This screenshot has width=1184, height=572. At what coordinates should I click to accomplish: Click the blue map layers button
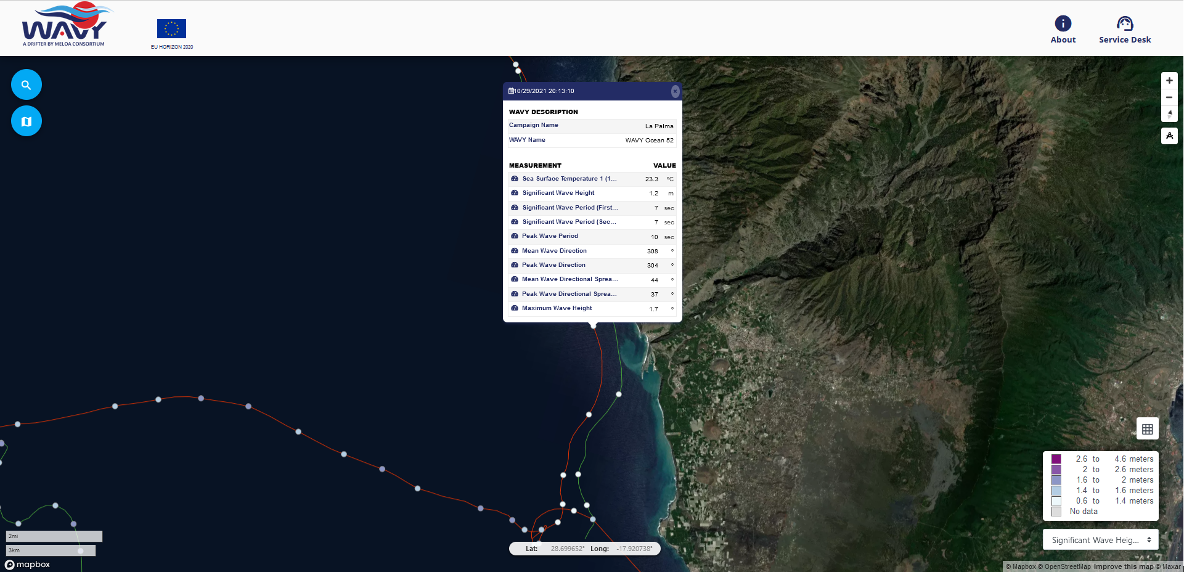pos(27,121)
